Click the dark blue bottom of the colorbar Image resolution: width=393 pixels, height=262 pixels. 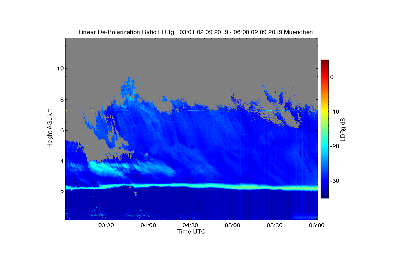[x=325, y=195]
